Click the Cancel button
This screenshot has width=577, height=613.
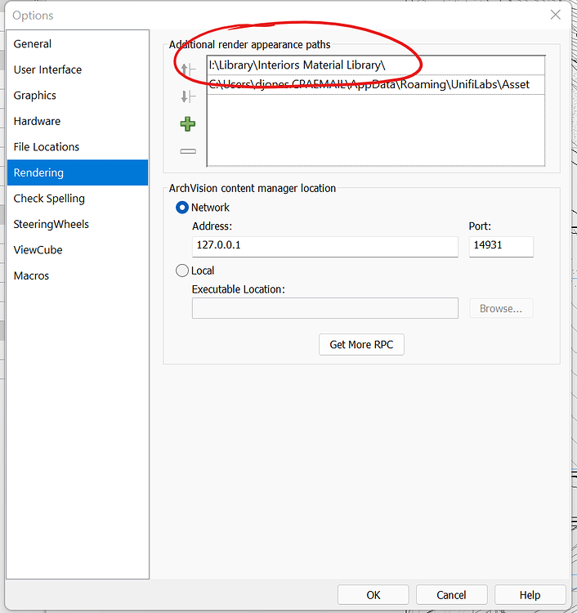451,595
